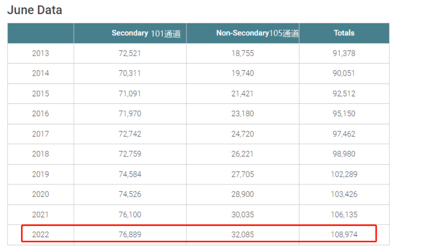Select Secondary value 71,970 for 2016
This screenshot has height=251, width=427.
pos(129,114)
